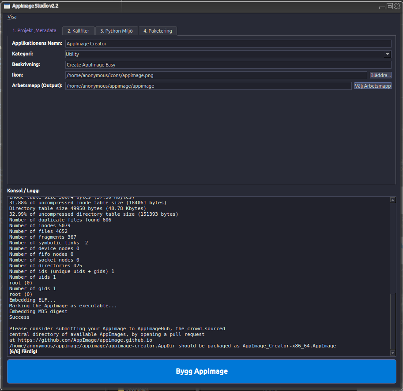Click the Ikon path input field
Viewport: 403px width, 391px height.
pos(216,75)
